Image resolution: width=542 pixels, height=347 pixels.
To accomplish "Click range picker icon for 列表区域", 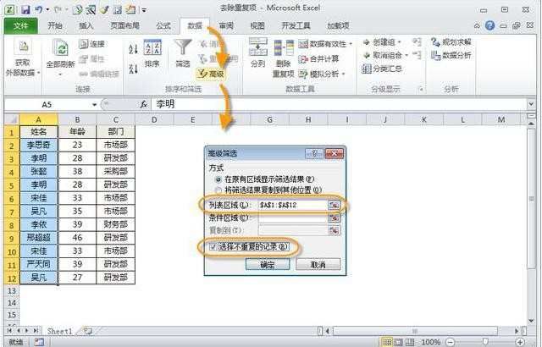I will (334, 205).
